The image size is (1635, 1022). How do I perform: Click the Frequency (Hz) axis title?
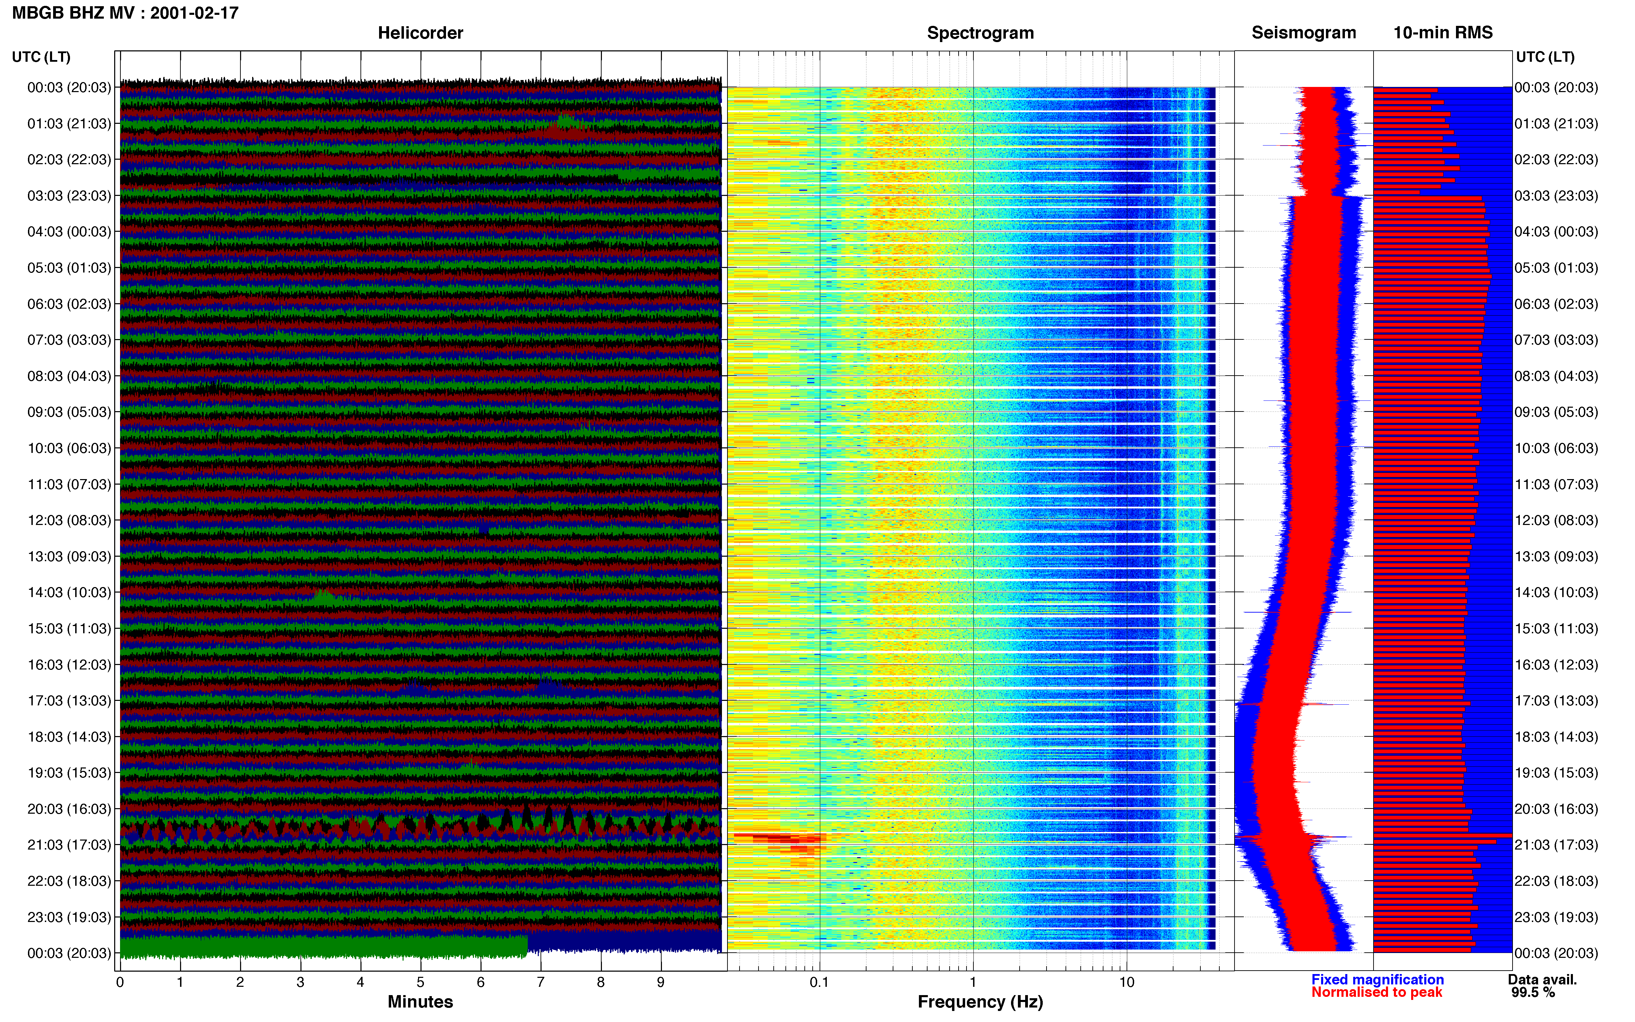click(980, 1002)
